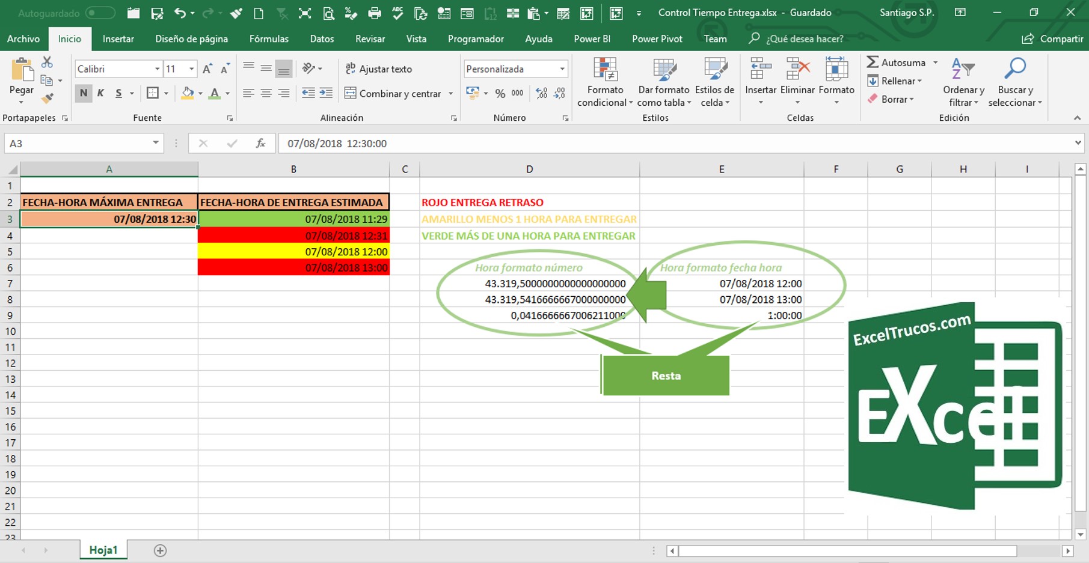Image resolution: width=1089 pixels, height=563 pixels.
Task: Click the insert function fx icon
Action: click(260, 144)
